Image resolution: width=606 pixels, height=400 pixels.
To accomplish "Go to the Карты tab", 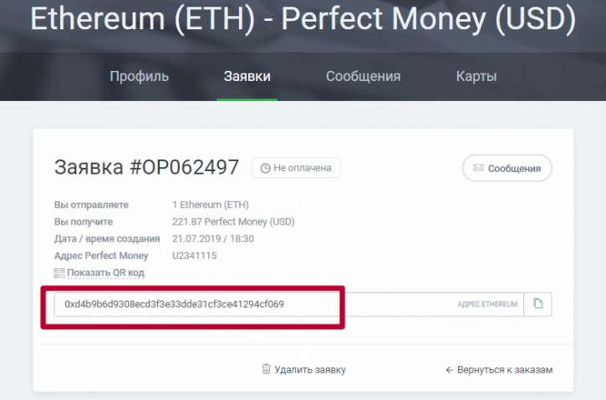I will tap(476, 76).
